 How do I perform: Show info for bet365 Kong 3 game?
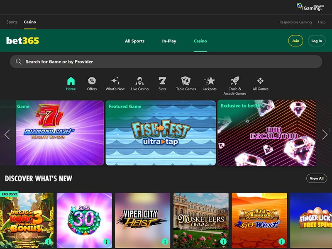[x=48, y=242]
